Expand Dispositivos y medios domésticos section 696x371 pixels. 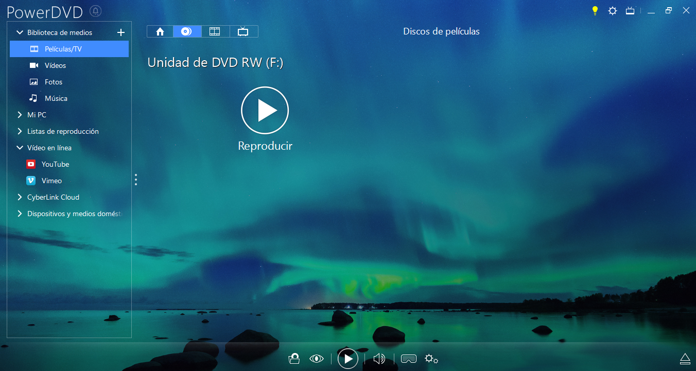point(20,214)
